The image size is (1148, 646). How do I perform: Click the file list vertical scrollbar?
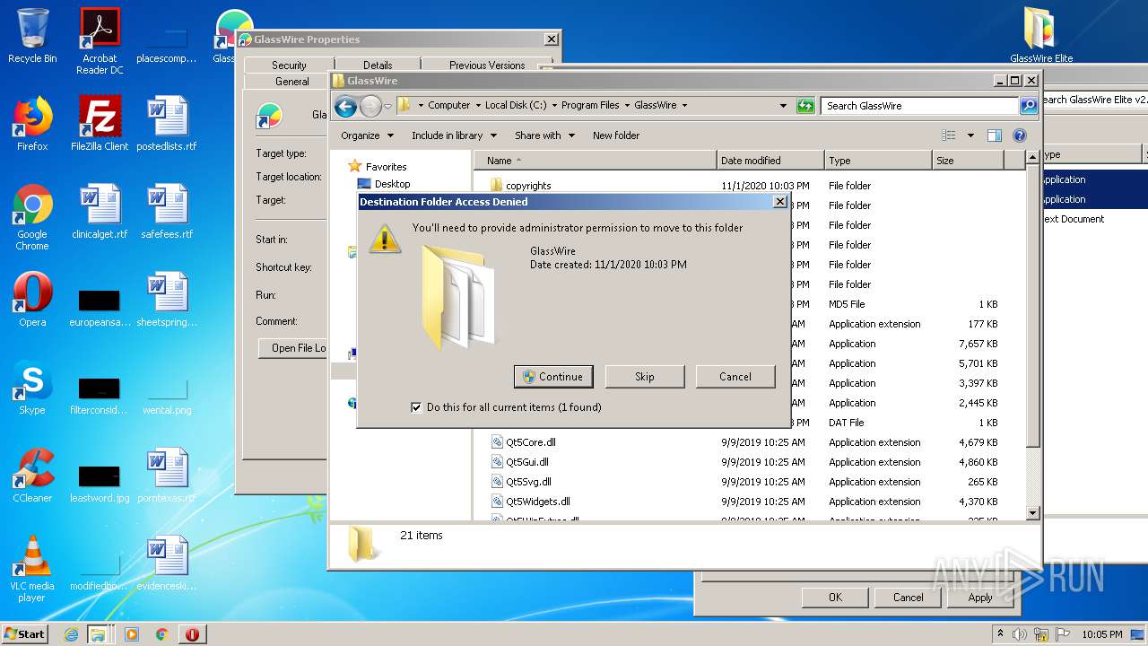[x=1032, y=335]
